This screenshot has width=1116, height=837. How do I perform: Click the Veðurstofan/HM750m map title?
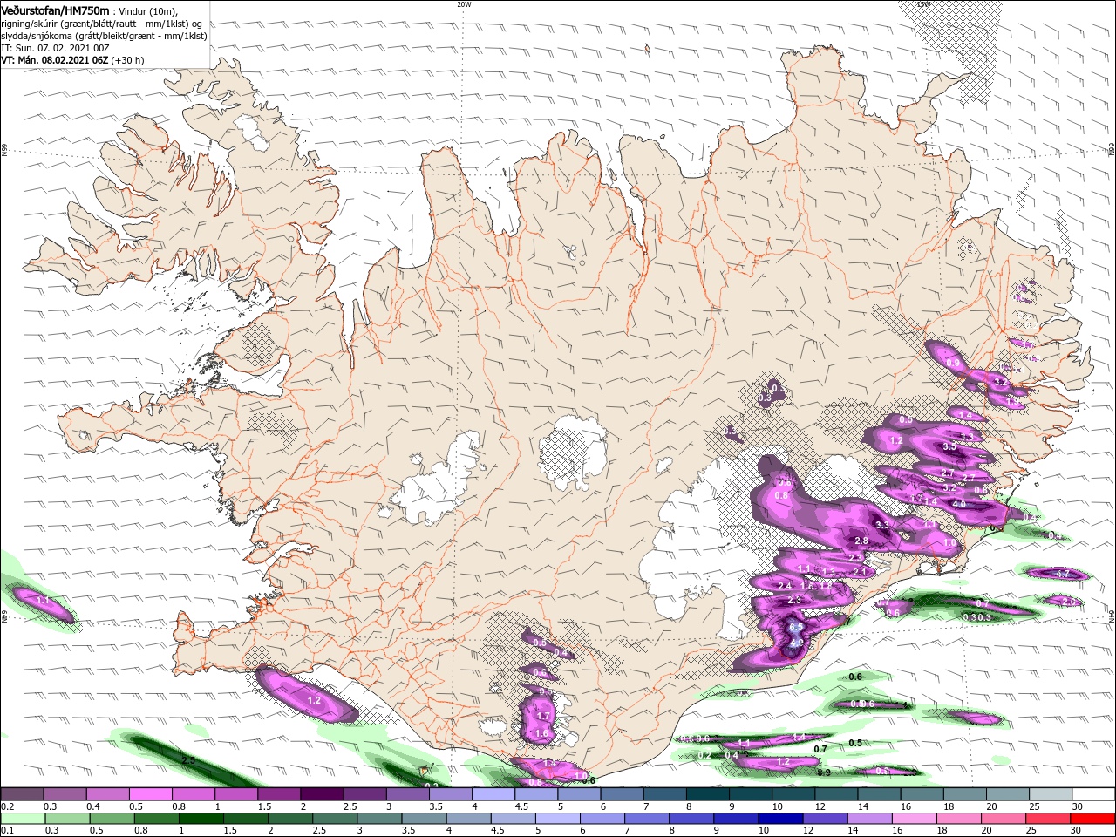(x=55, y=10)
